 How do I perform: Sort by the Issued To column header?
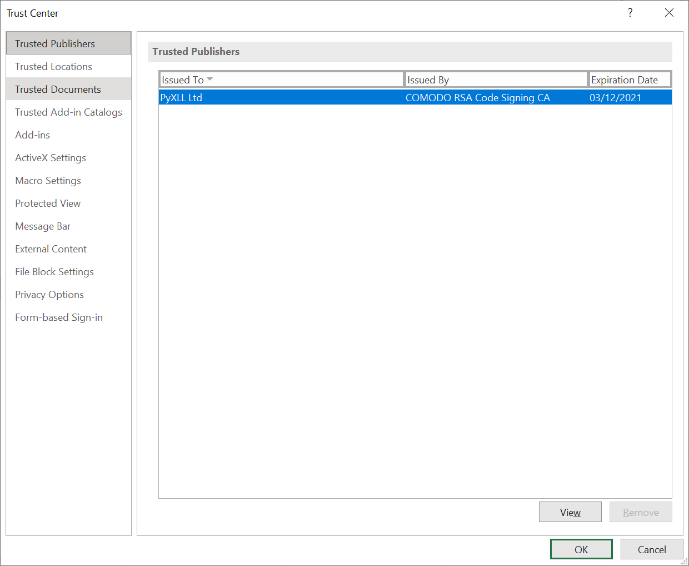point(281,80)
